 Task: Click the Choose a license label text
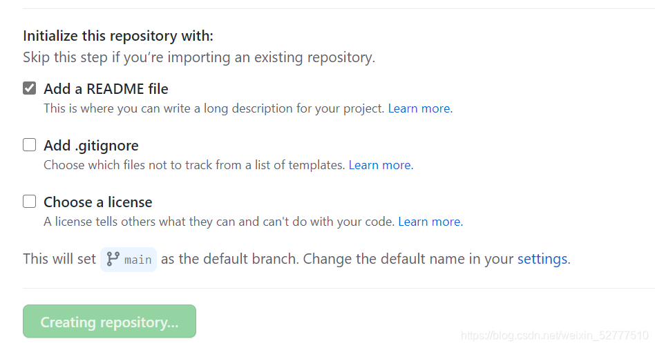(x=98, y=202)
